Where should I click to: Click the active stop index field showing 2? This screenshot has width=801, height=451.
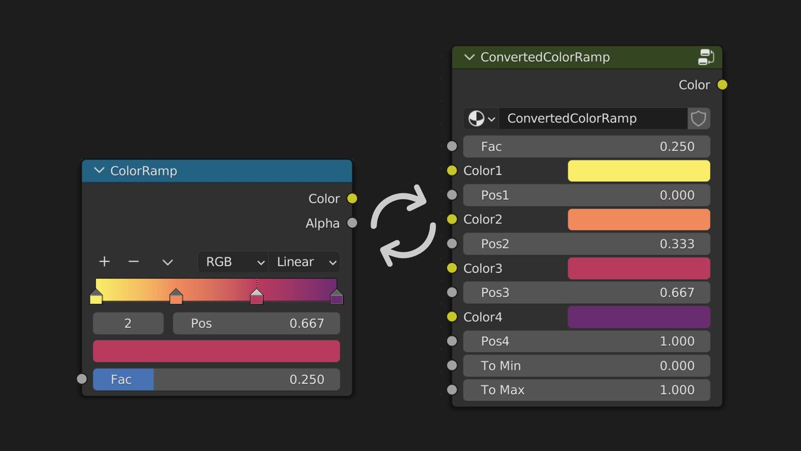[x=128, y=323]
